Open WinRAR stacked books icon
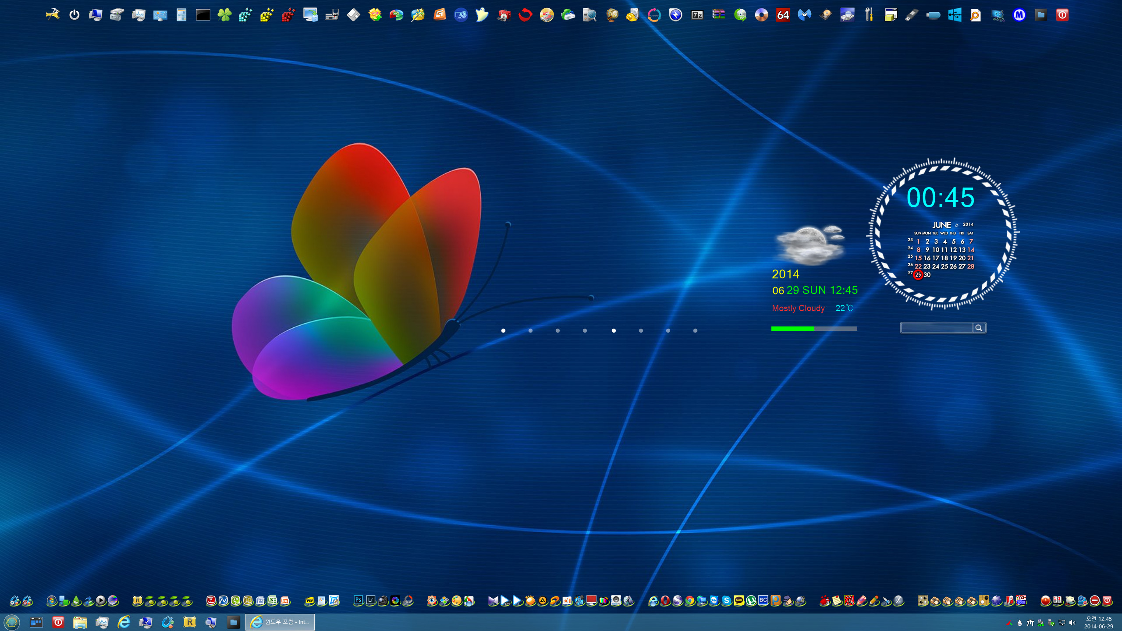The image size is (1122, 631). [x=718, y=15]
